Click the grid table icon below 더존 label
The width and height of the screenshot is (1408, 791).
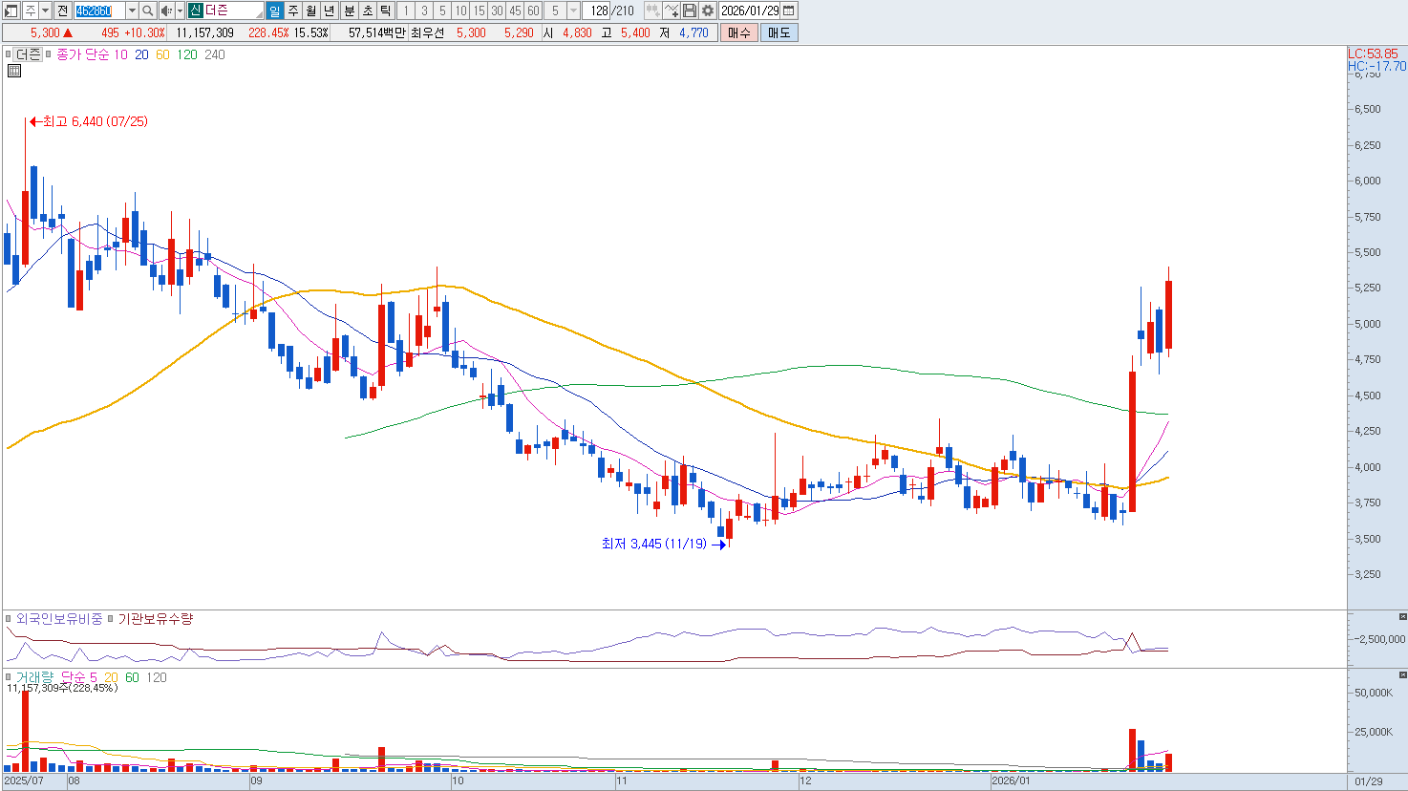[x=14, y=71]
